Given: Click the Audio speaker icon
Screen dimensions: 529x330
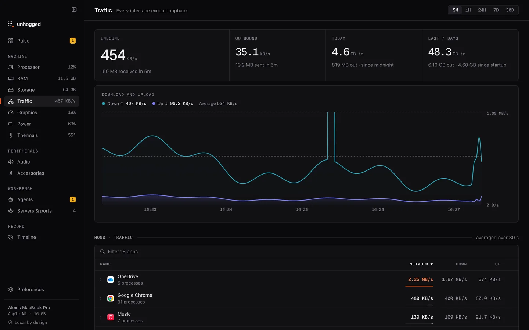Looking at the screenshot, I should (x=11, y=162).
